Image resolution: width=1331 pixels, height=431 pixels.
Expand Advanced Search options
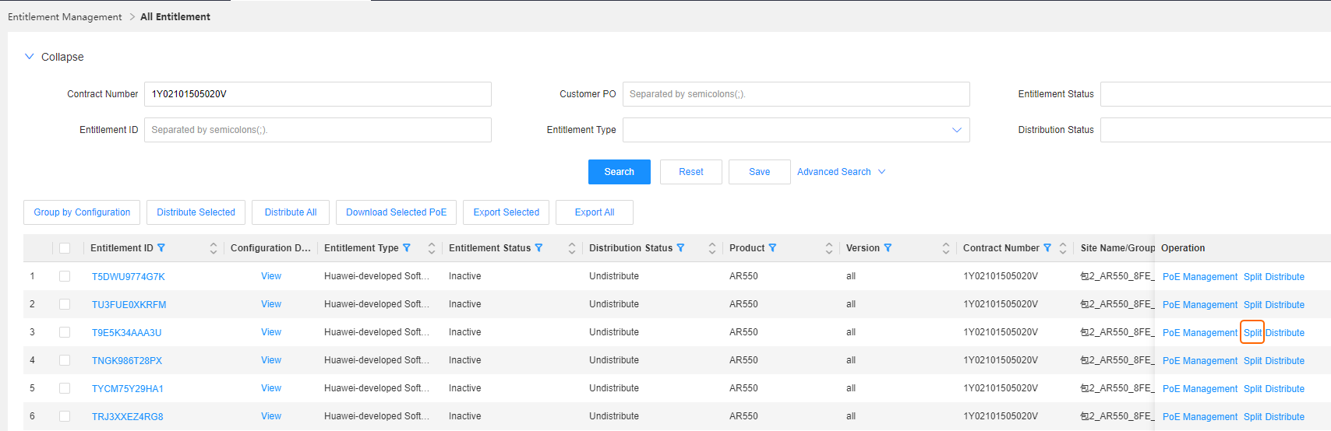841,172
